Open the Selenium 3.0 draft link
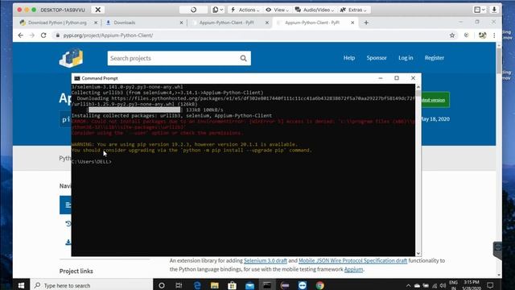 pyautogui.click(x=266, y=260)
